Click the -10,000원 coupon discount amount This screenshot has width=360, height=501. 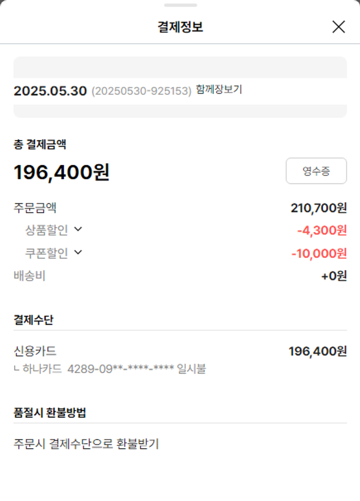tap(319, 253)
